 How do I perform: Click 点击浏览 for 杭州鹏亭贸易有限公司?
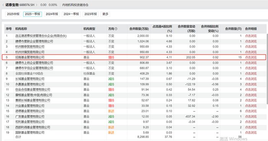point(251,46)
